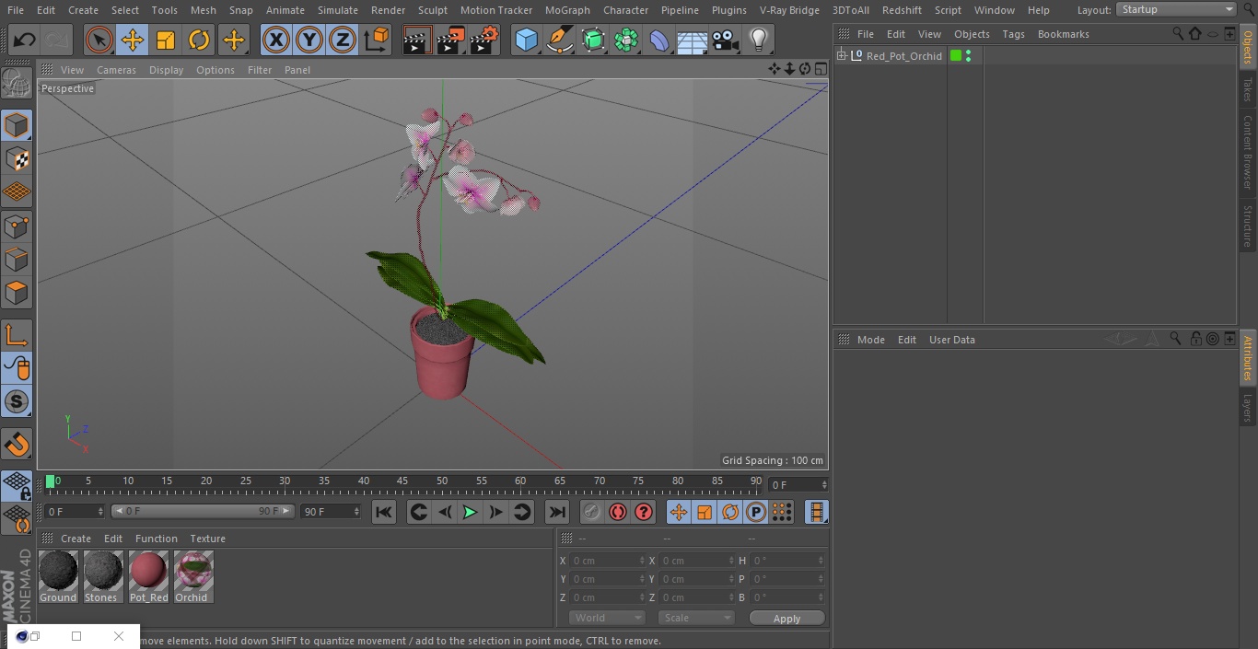Select the Orchid material thumbnail
The image size is (1258, 649).
193,577
